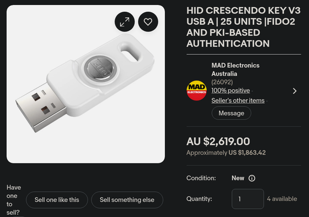Screen dimensions: 309x217
Task: Open the MAD Electronics seller logo
Action: click(x=197, y=90)
